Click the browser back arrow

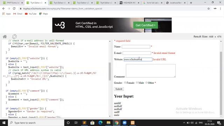click(3, 8)
